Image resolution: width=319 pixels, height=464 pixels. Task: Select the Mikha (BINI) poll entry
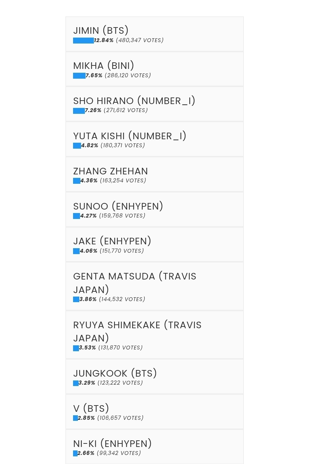pyautogui.click(x=104, y=66)
